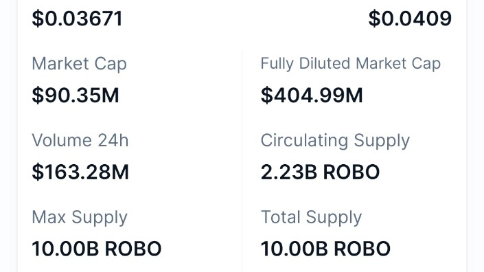This screenshot has width=484, height=272.
Task: Click the ROBO ticker under Total Supply
Action: (362, 249)
